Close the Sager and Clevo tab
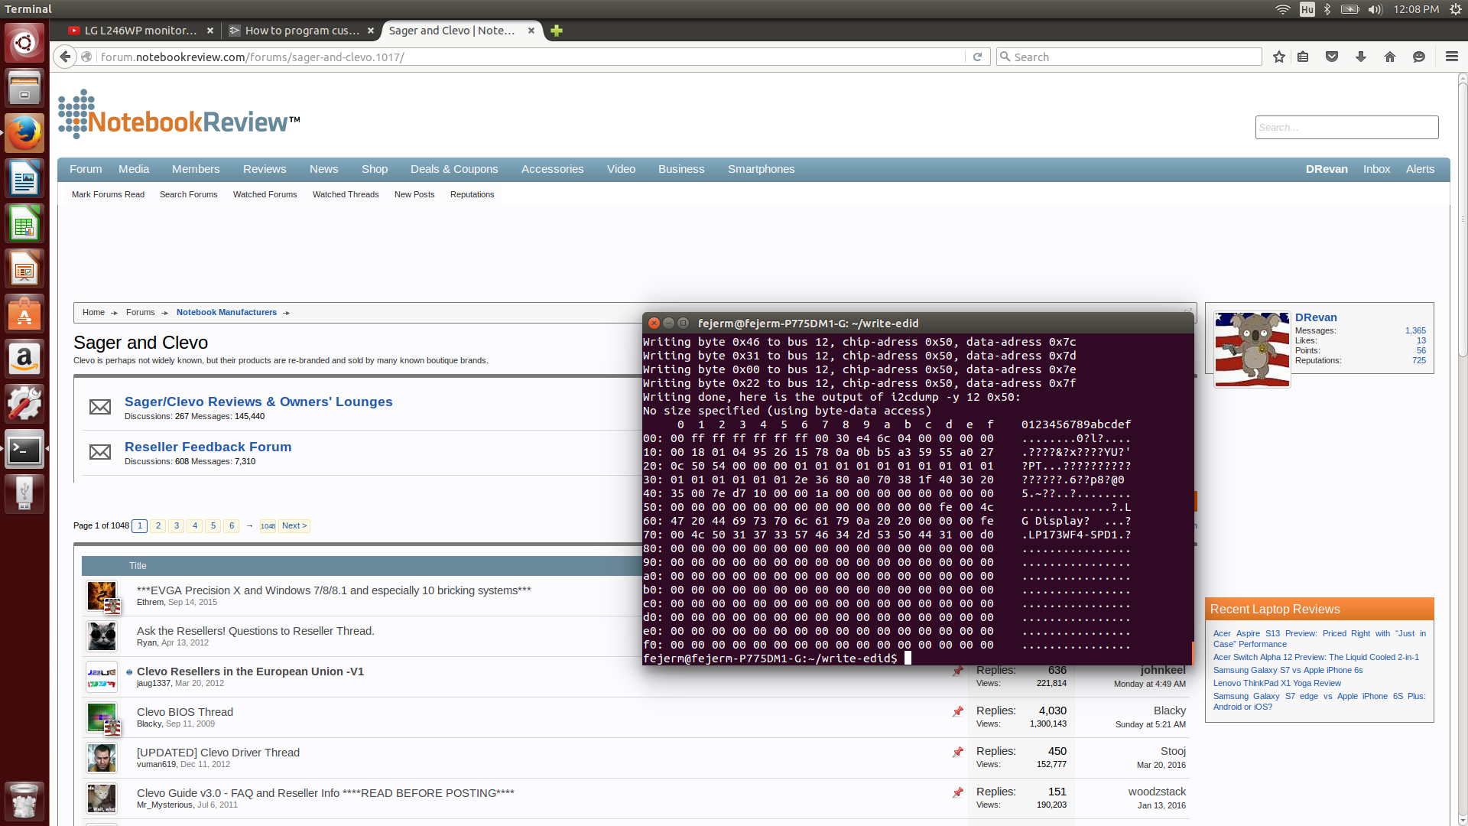Image resolution: width=1468 pixels, height=826 pixels. 531,31
